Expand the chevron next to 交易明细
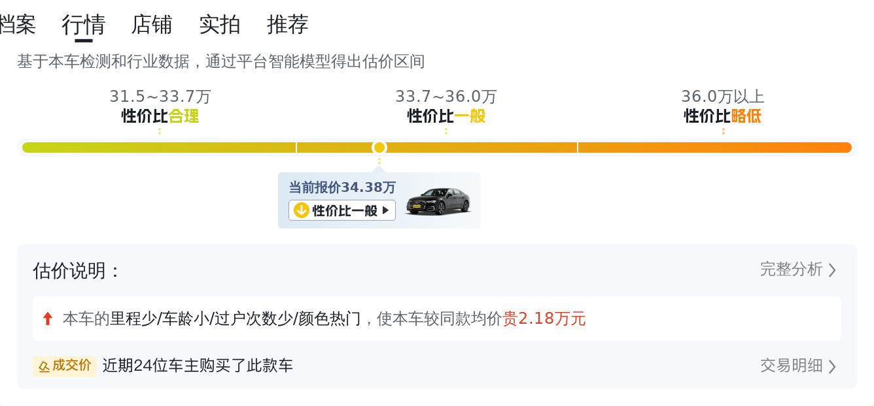Screen dimensions: 874x406 (x=832, y=366)
